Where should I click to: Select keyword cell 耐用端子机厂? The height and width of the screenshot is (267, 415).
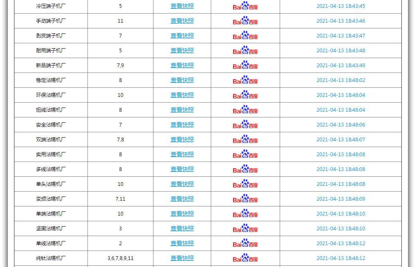pos(51,50)
